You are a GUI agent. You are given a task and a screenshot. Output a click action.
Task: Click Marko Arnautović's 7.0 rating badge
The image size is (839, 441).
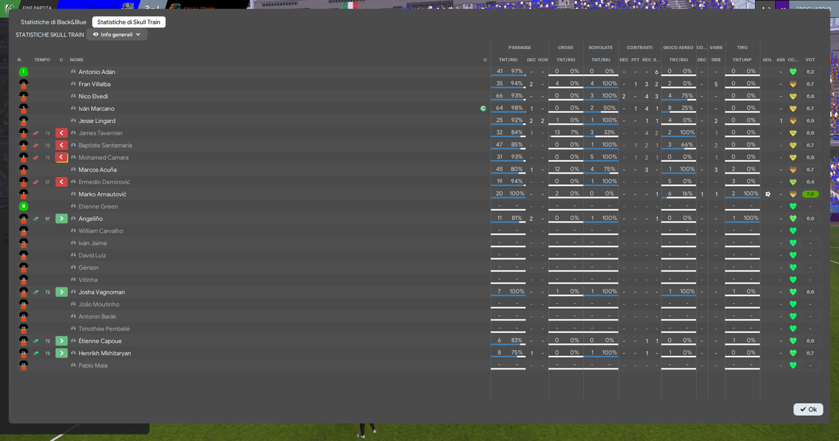coord(810,195)
